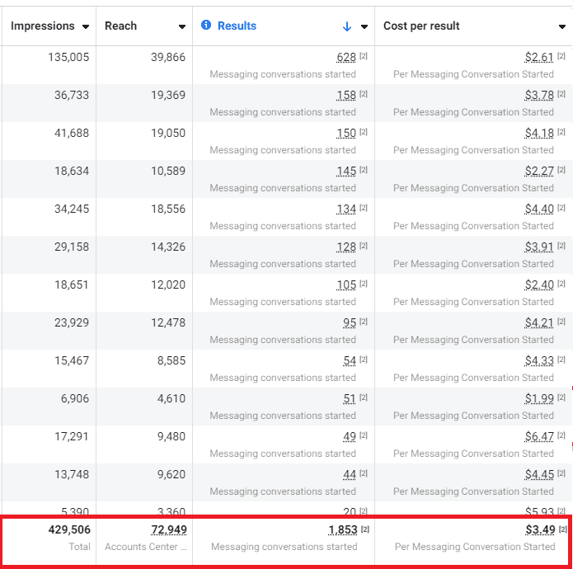This screenshot has width=573, height=569.
Task: Click the 51 results value
Action: (350, 399)
